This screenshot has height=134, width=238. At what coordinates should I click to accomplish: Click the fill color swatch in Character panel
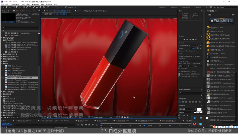pos(199,110)
